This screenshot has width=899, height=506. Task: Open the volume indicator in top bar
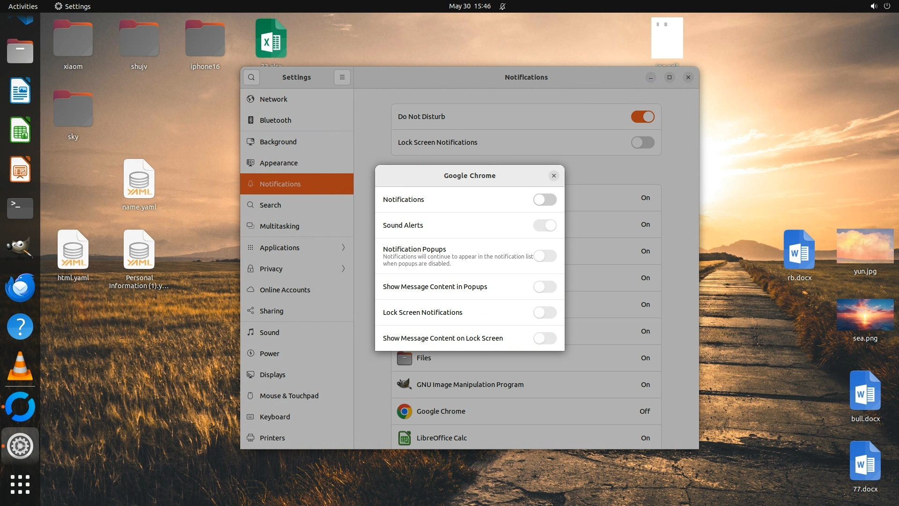point(873,6)
